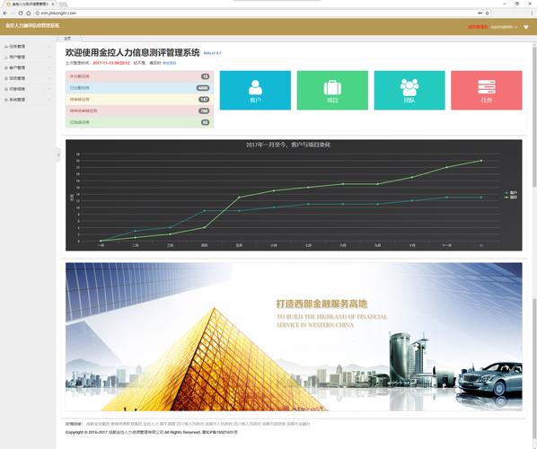Click the financial highland banner image
Image resolution: width=537 pixels, height=449 pixels.
(x=294, y=337)
